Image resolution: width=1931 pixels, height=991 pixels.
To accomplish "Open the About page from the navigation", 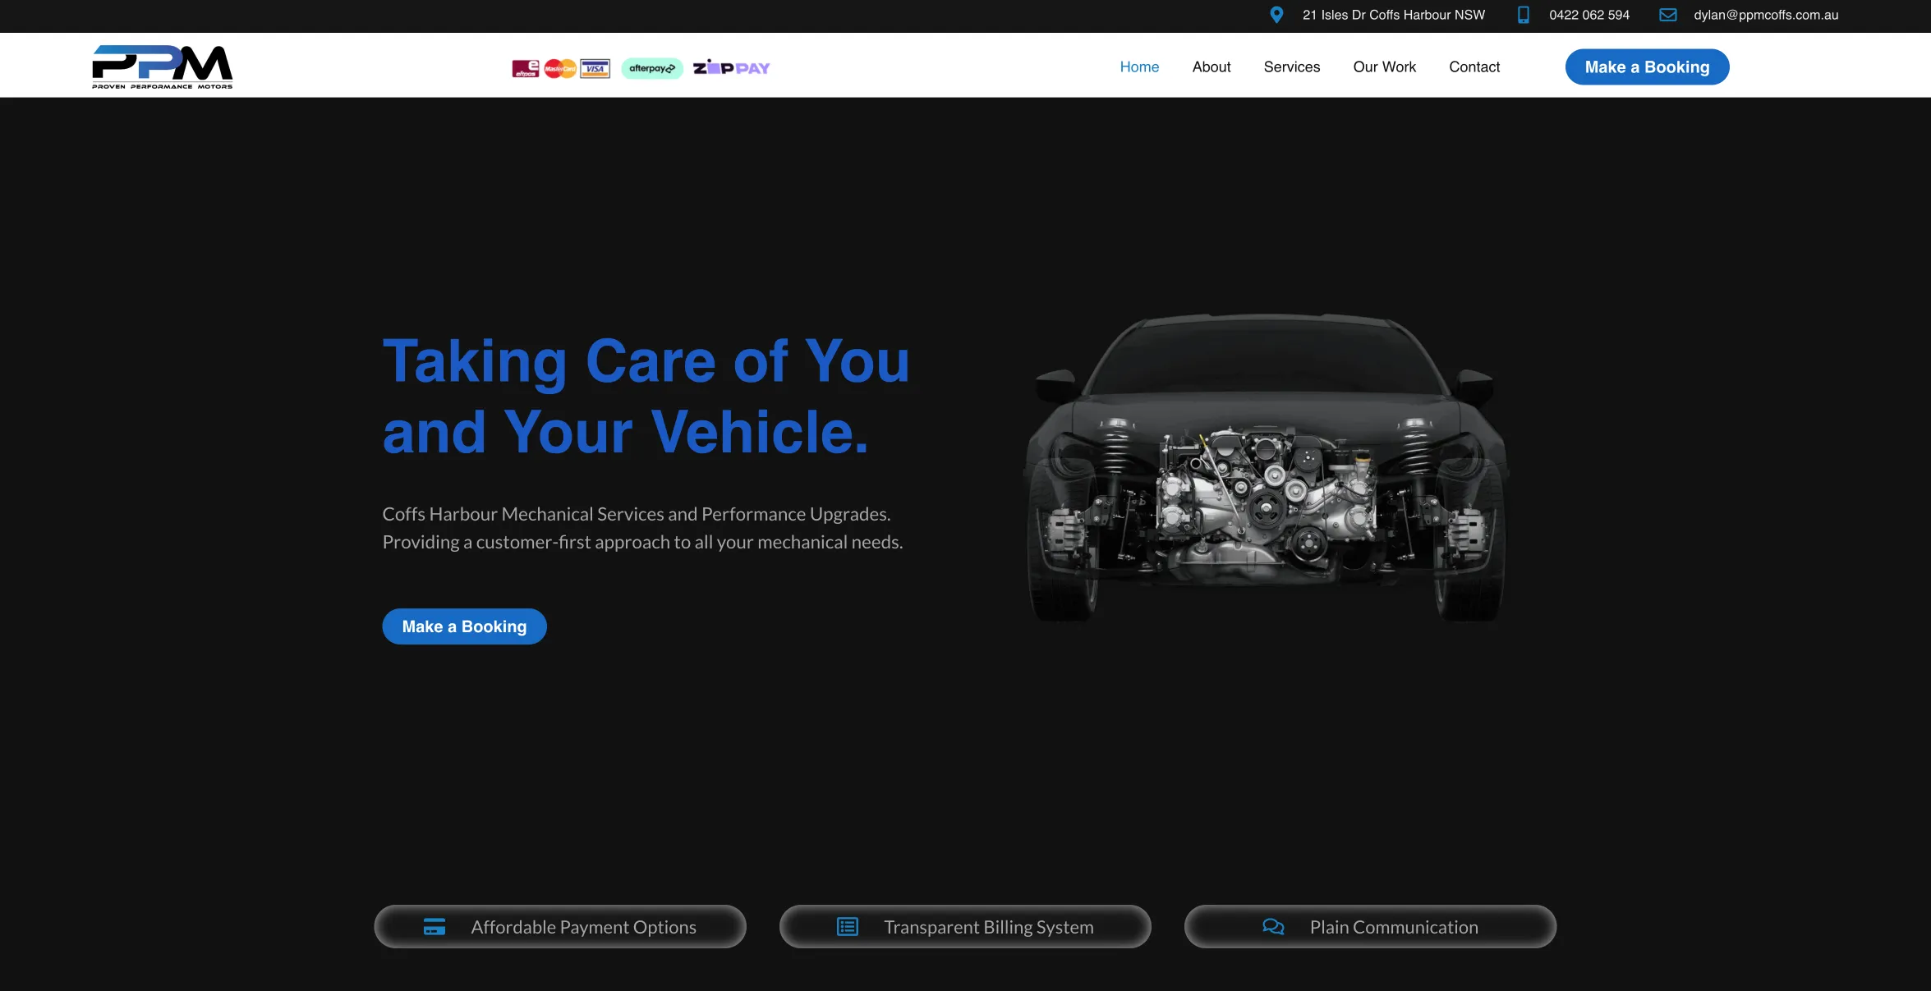I will coord(1211,67).
